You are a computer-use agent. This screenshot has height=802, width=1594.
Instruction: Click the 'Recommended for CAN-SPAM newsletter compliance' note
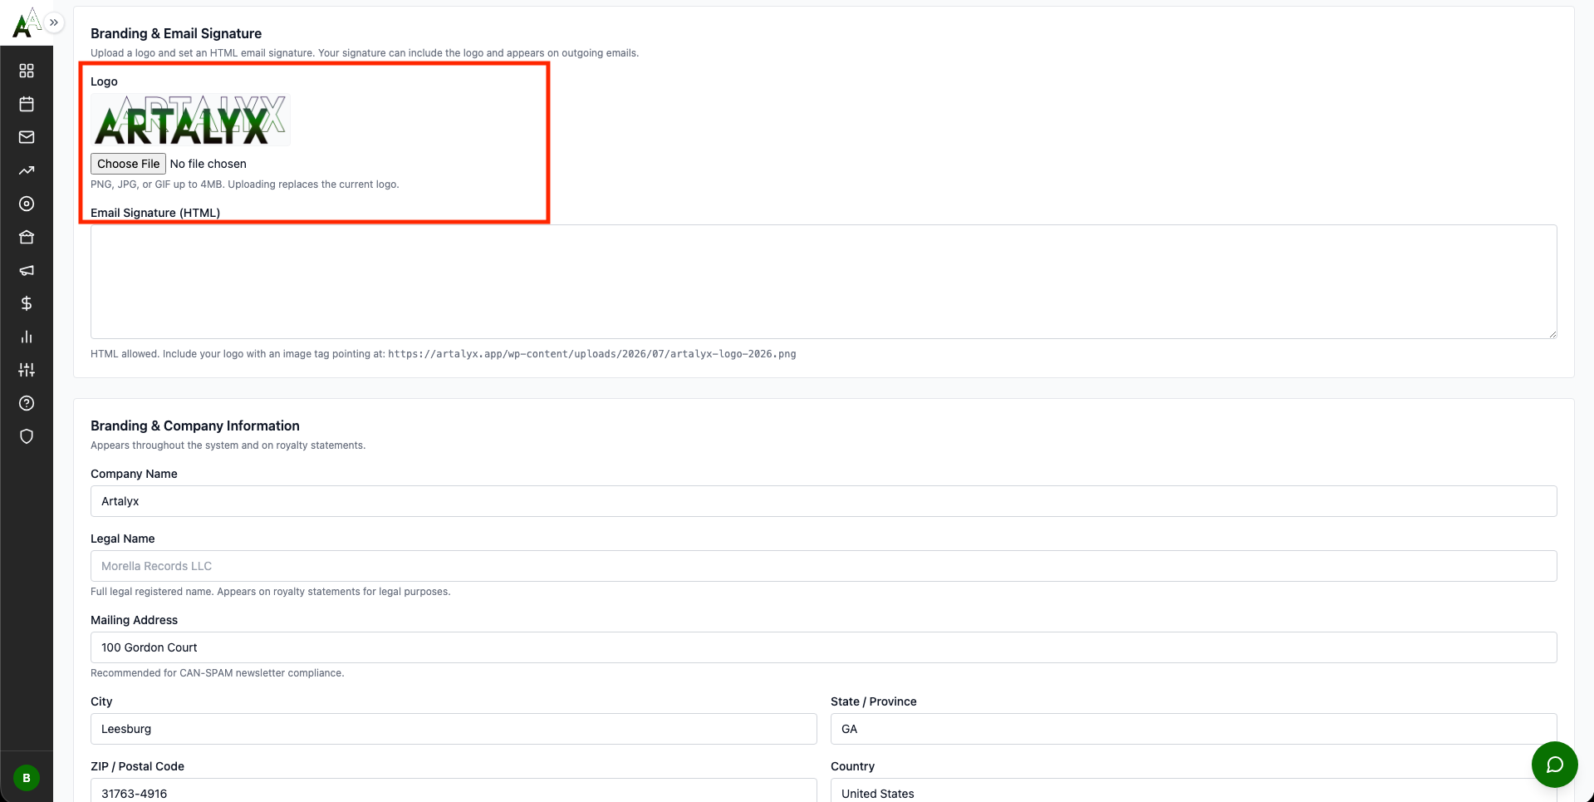[x=217, y=673]
